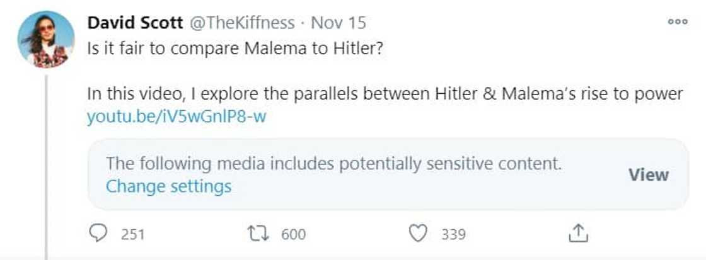The width and height of the screenshot is (706, 260).
Task: Click the 600 retweets count
Action: tap(293, 234)
